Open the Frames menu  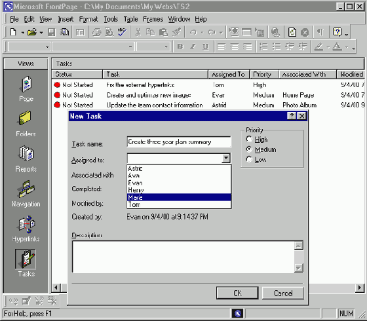point(153,19)
